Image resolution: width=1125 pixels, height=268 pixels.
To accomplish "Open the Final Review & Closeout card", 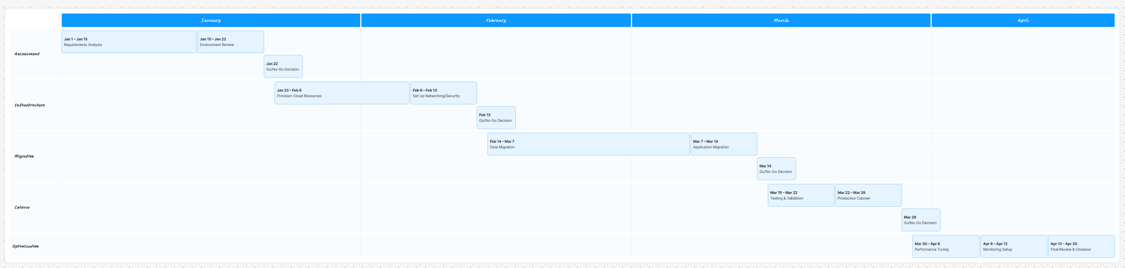I will coord(1081,246).
